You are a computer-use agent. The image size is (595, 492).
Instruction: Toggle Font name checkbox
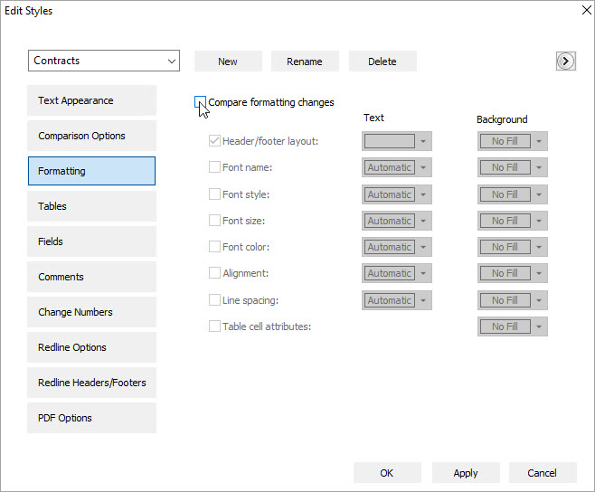click(x=214, y=167)
